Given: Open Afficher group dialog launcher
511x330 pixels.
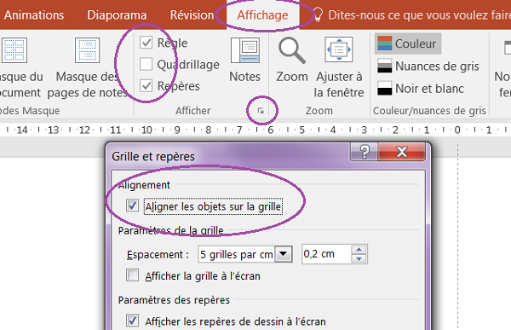Looking at the screenshot, I should [x=261, y=111].
